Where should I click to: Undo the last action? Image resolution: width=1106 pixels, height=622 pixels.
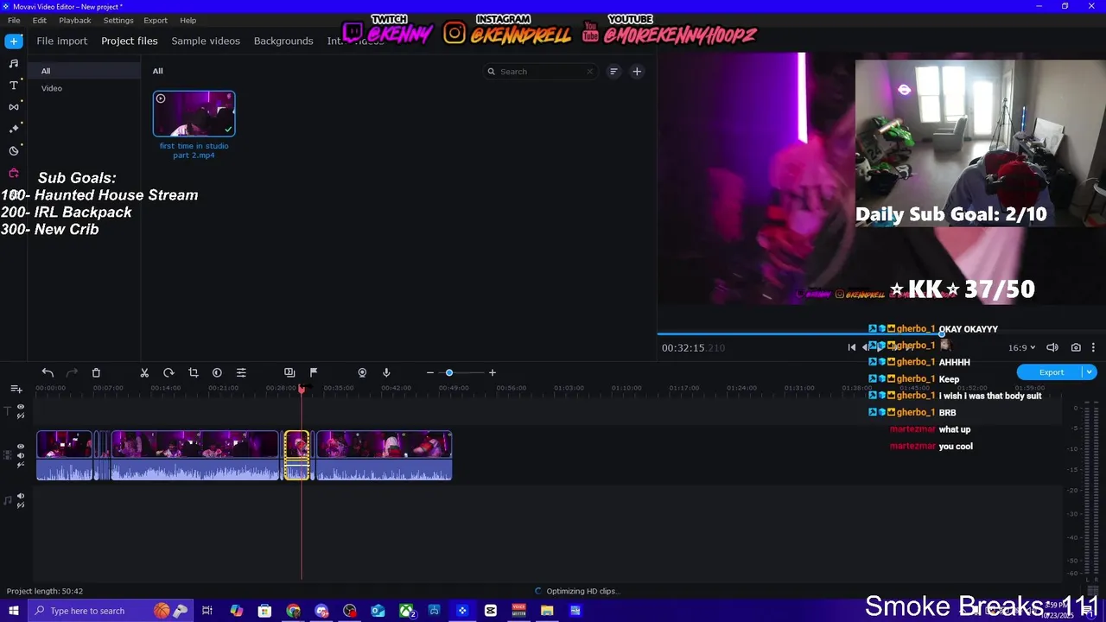tap(48, 372)
